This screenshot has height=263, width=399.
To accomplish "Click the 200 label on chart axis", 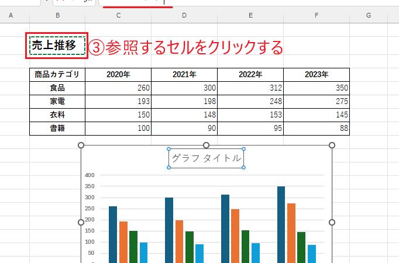I will coord(90,220).
